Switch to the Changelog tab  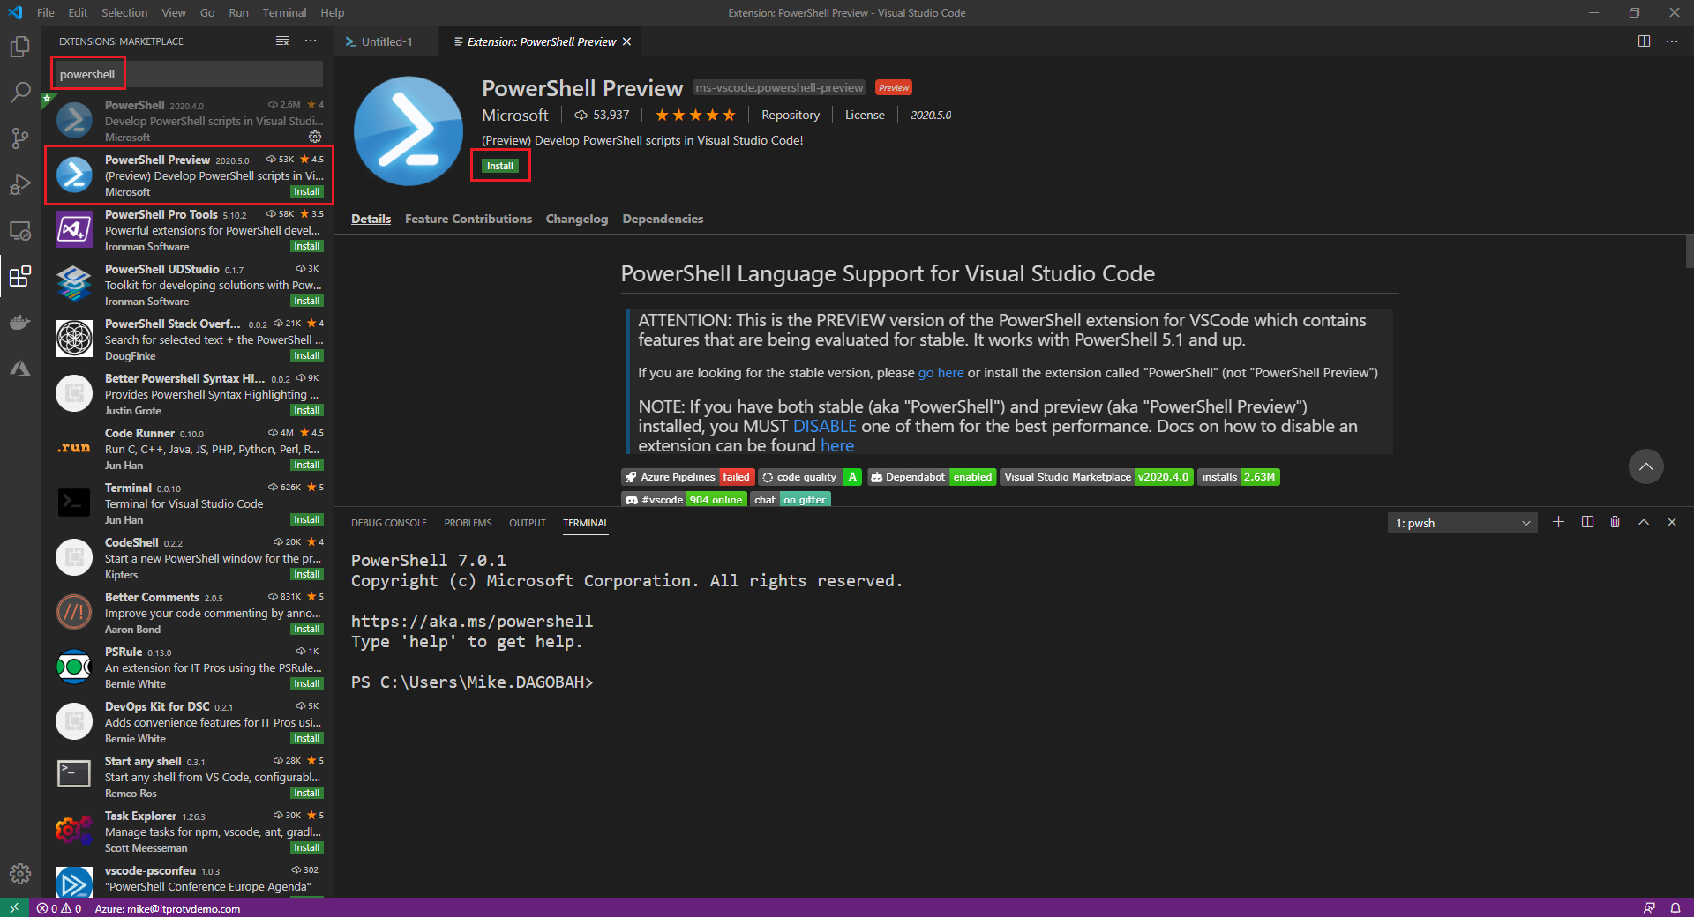pos(577,219)
